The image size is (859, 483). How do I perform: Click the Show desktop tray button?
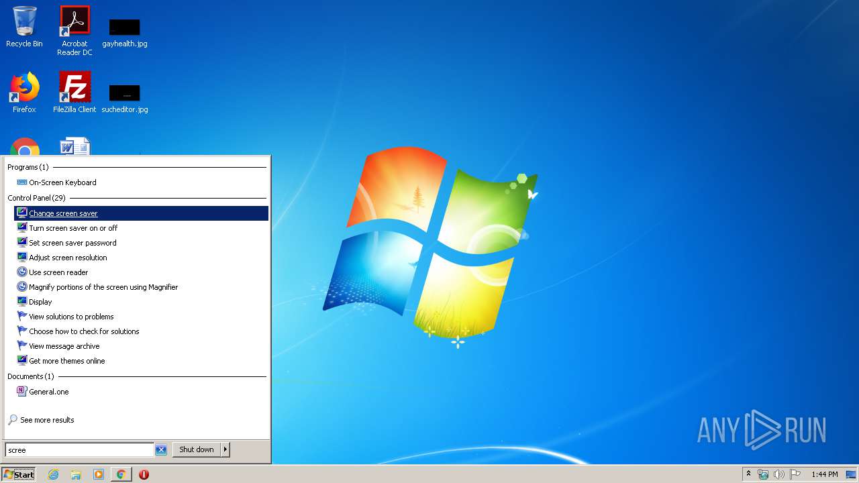tap(851, 474)
